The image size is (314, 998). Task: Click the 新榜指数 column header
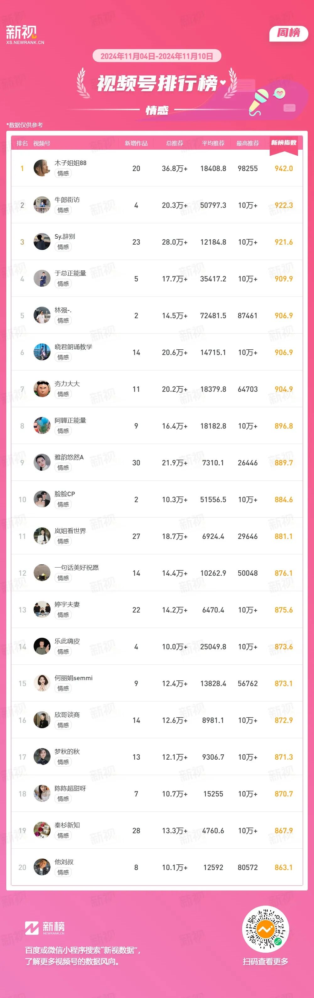tap(284, 143)
